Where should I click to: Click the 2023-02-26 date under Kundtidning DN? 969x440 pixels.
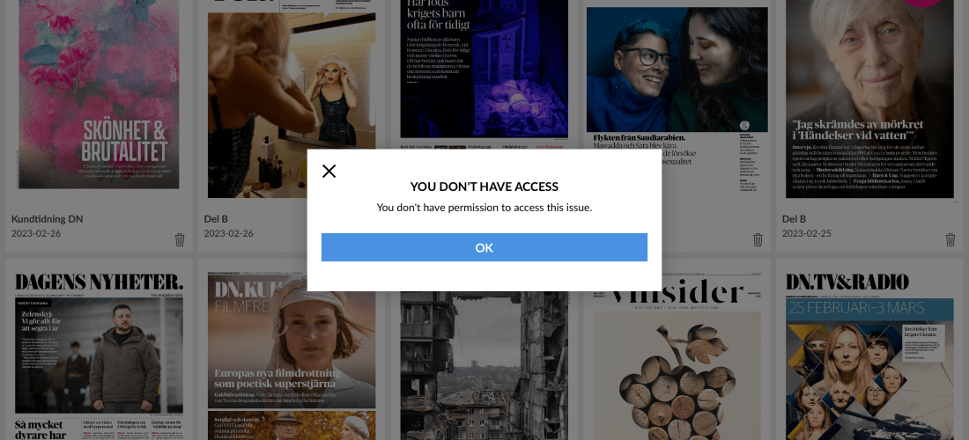pos(36,234)
